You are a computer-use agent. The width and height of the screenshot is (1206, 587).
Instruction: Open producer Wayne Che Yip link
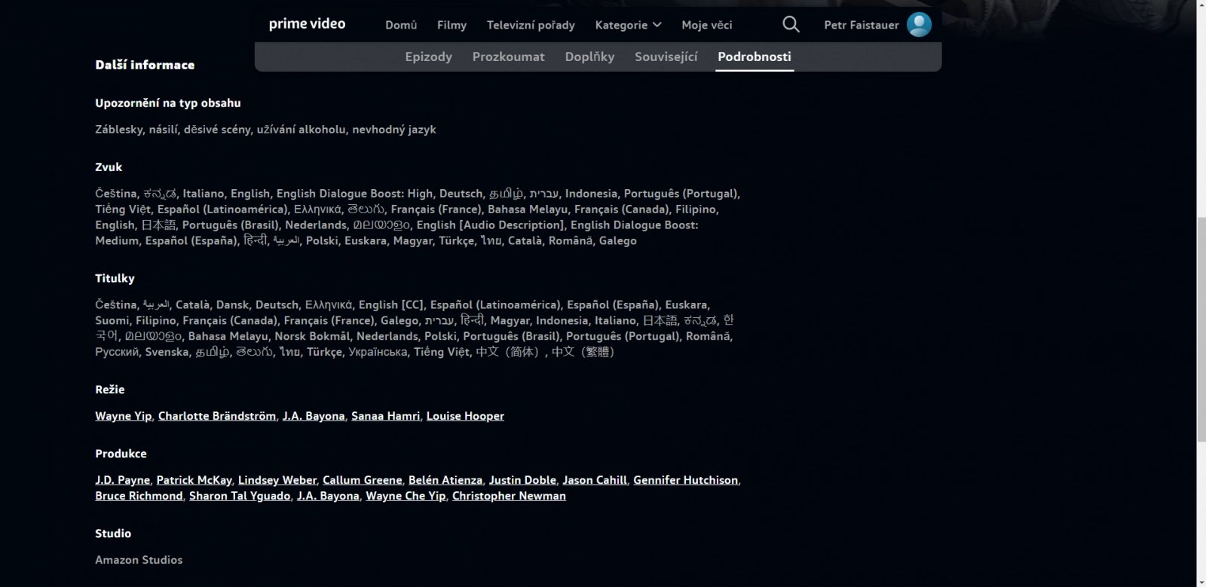(x=406, y=496)
